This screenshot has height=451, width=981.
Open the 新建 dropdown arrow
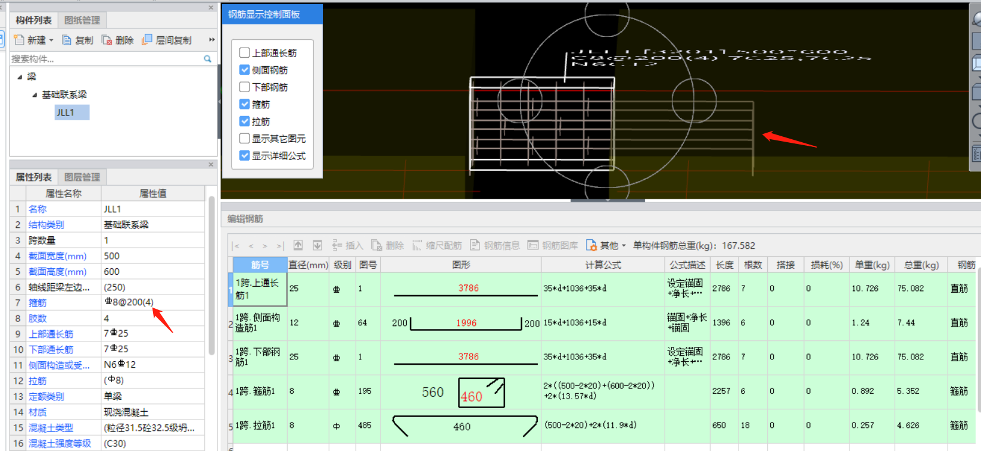coord(51,40)
